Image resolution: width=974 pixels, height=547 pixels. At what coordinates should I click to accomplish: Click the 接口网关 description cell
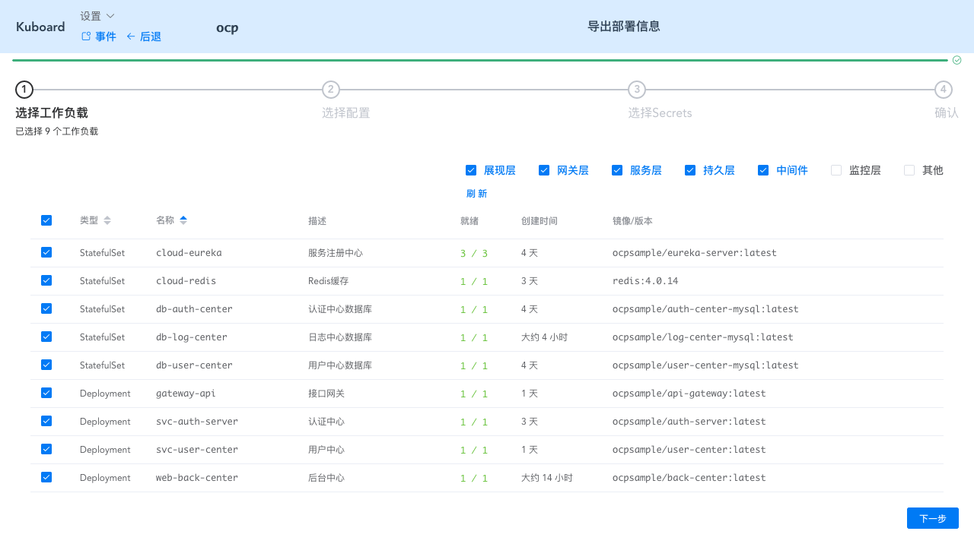(326, 394)
